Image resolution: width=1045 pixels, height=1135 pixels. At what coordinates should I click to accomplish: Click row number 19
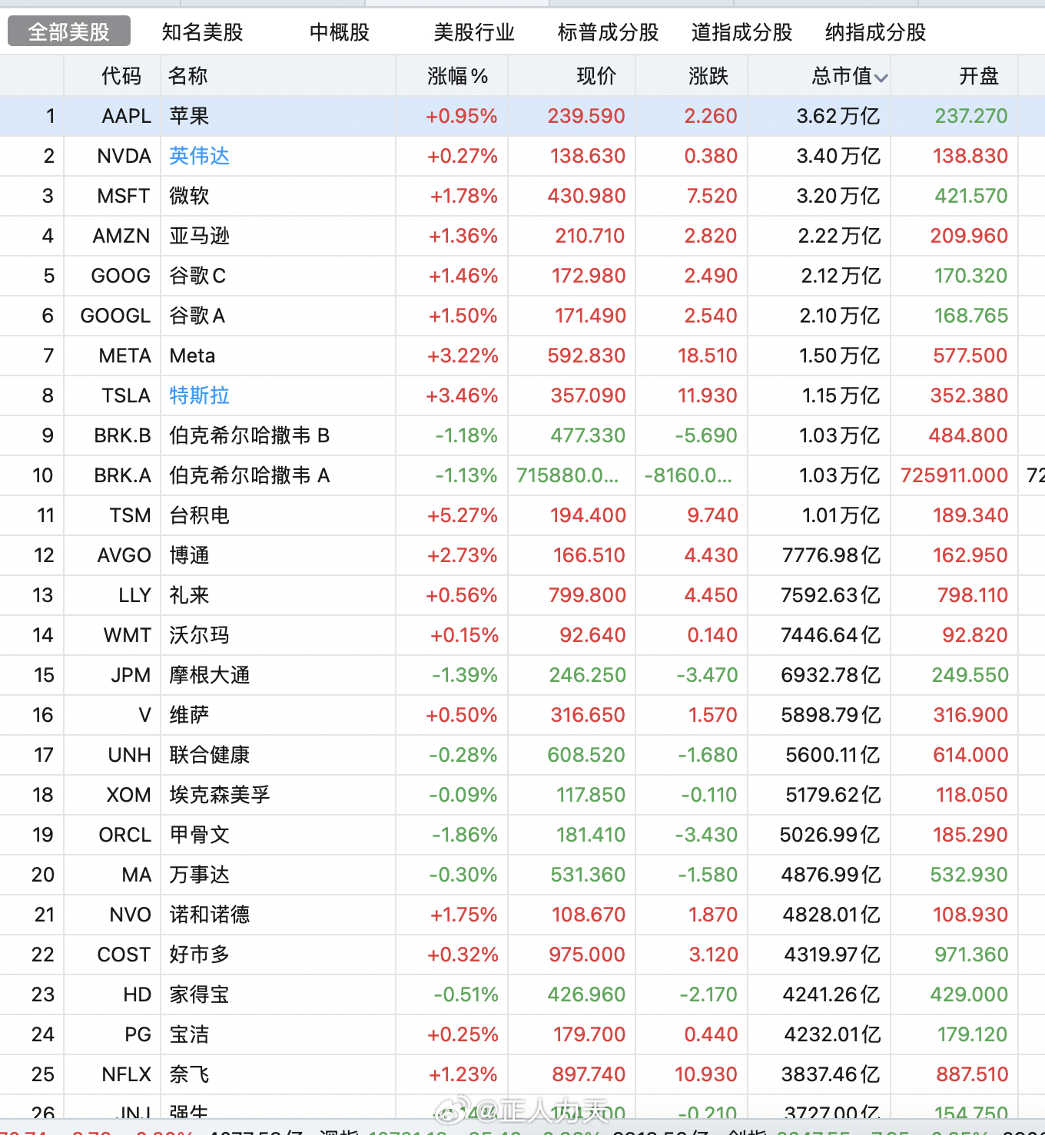coord(43,835)
